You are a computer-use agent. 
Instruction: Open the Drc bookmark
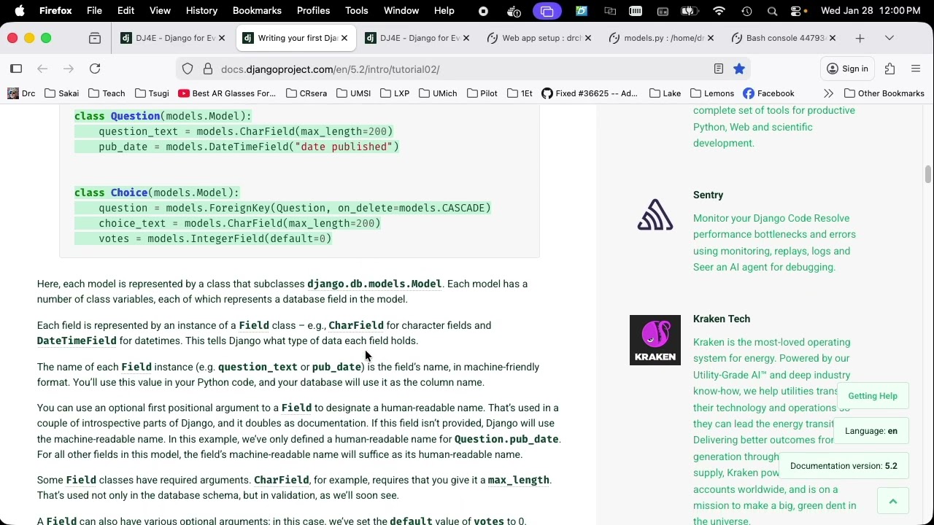[x=21, y=93]
